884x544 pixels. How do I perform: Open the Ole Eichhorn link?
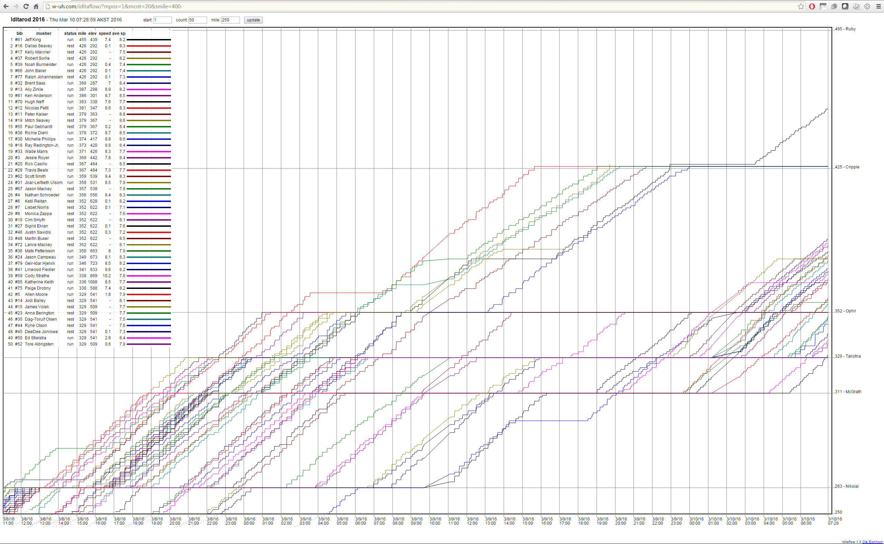coord(872,542)
